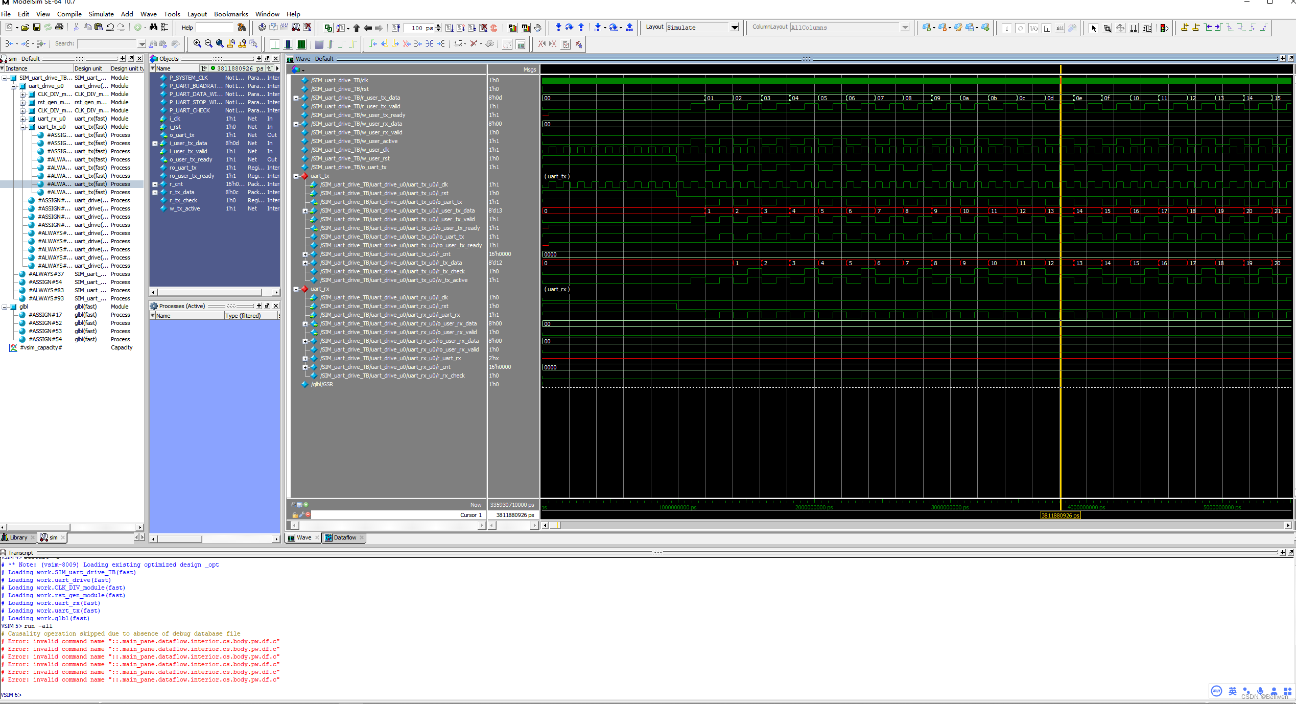
Task: Enable the ALL ports filter button
Action: [1059, 28]
